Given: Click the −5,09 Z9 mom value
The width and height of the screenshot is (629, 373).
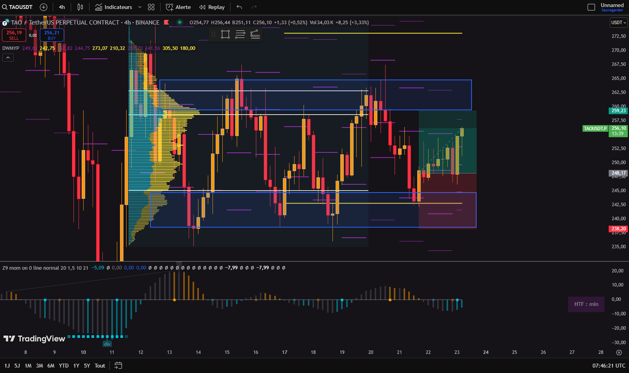Looking at the screenshot, I should [97, 267].
